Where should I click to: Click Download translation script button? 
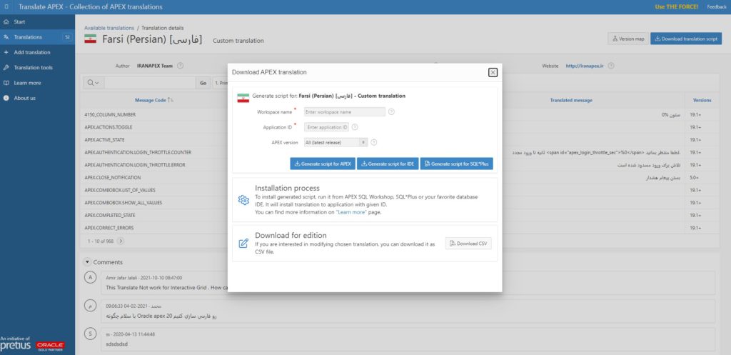coord(686,39)
